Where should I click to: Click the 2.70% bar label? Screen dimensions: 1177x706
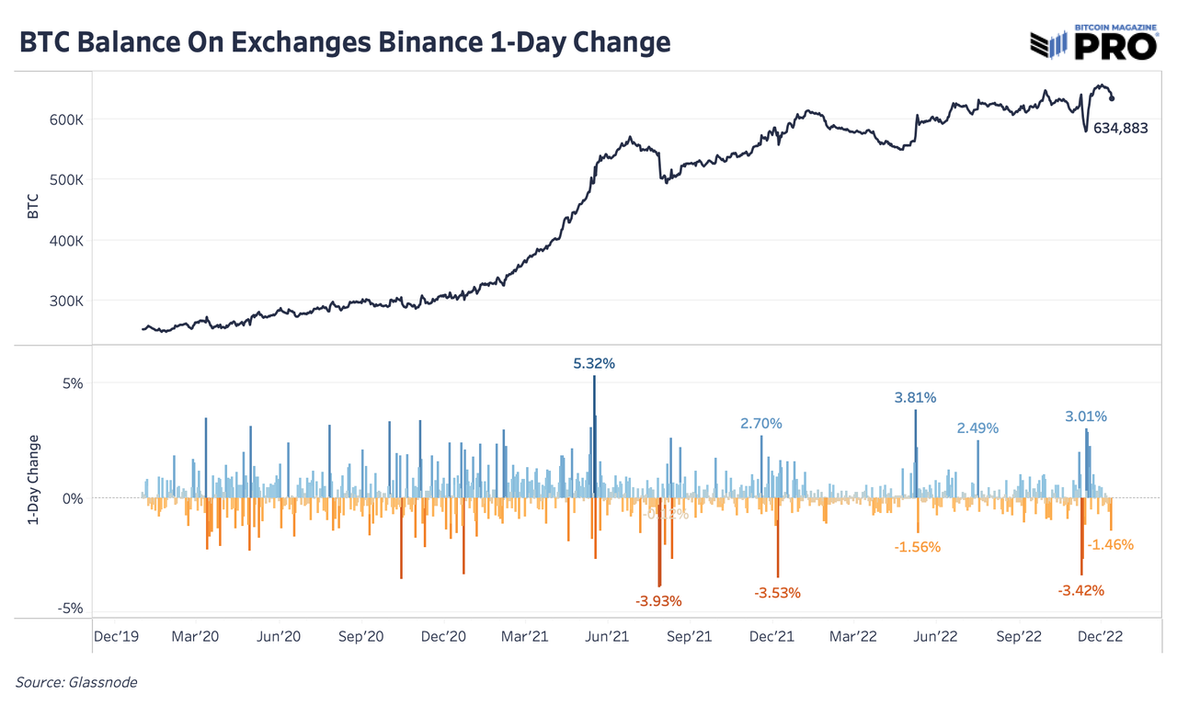coord(761,424)
